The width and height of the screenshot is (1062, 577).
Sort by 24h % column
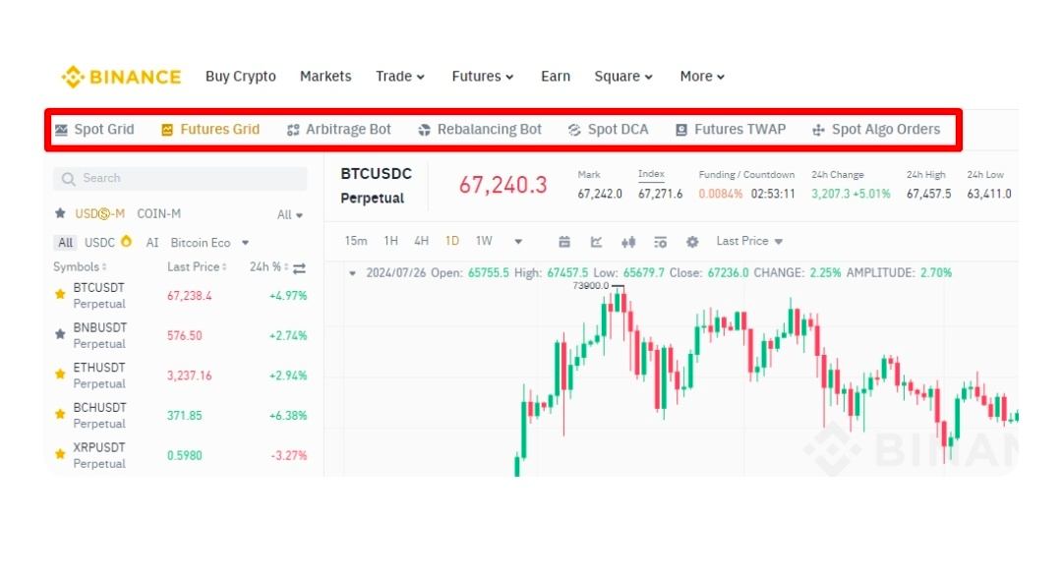click(x=268, y=266)
